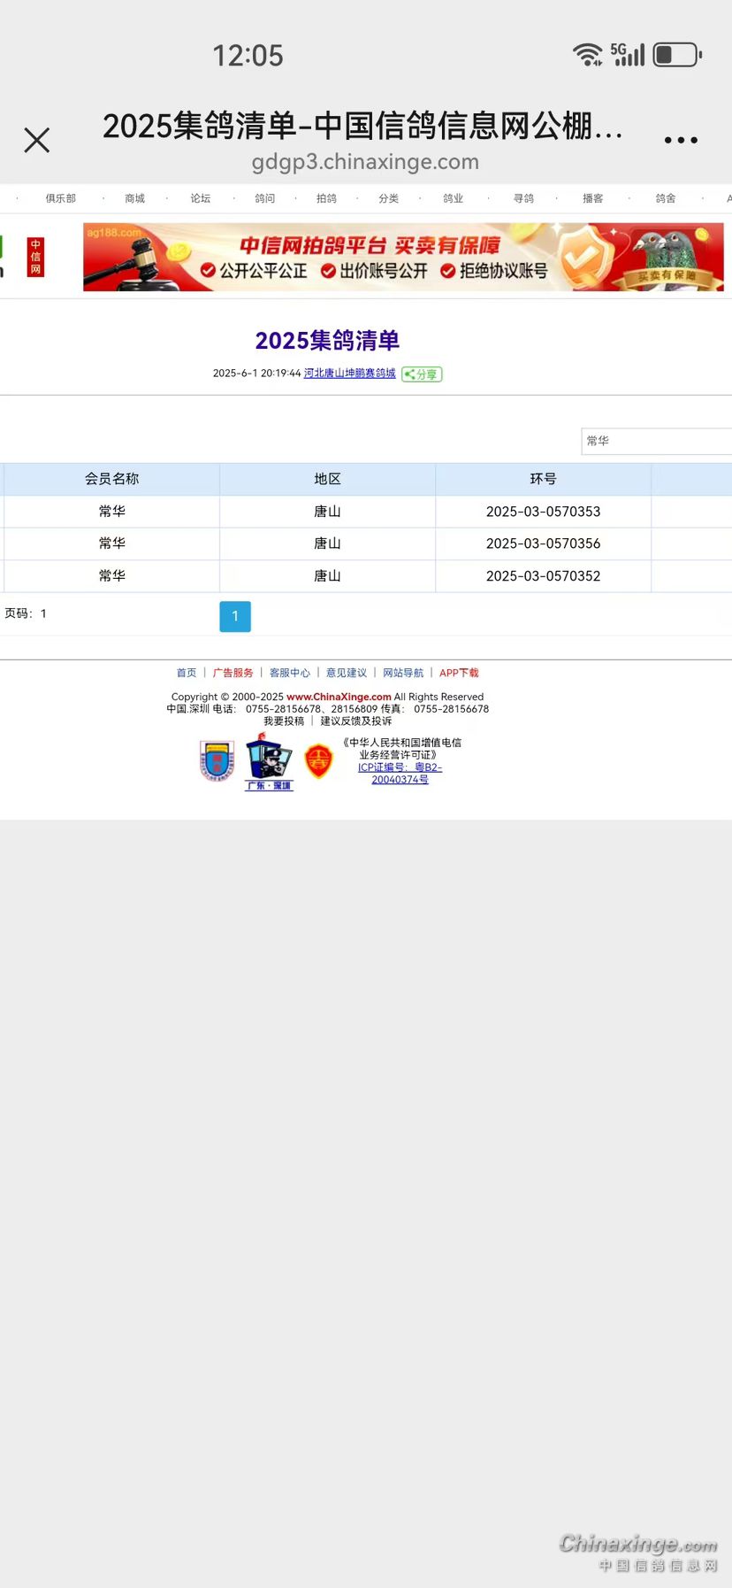Image resolution: width=732 pixels, height=1588 pixels.
Task: Tap the green 分享 share icon
Action: (422, 374)
